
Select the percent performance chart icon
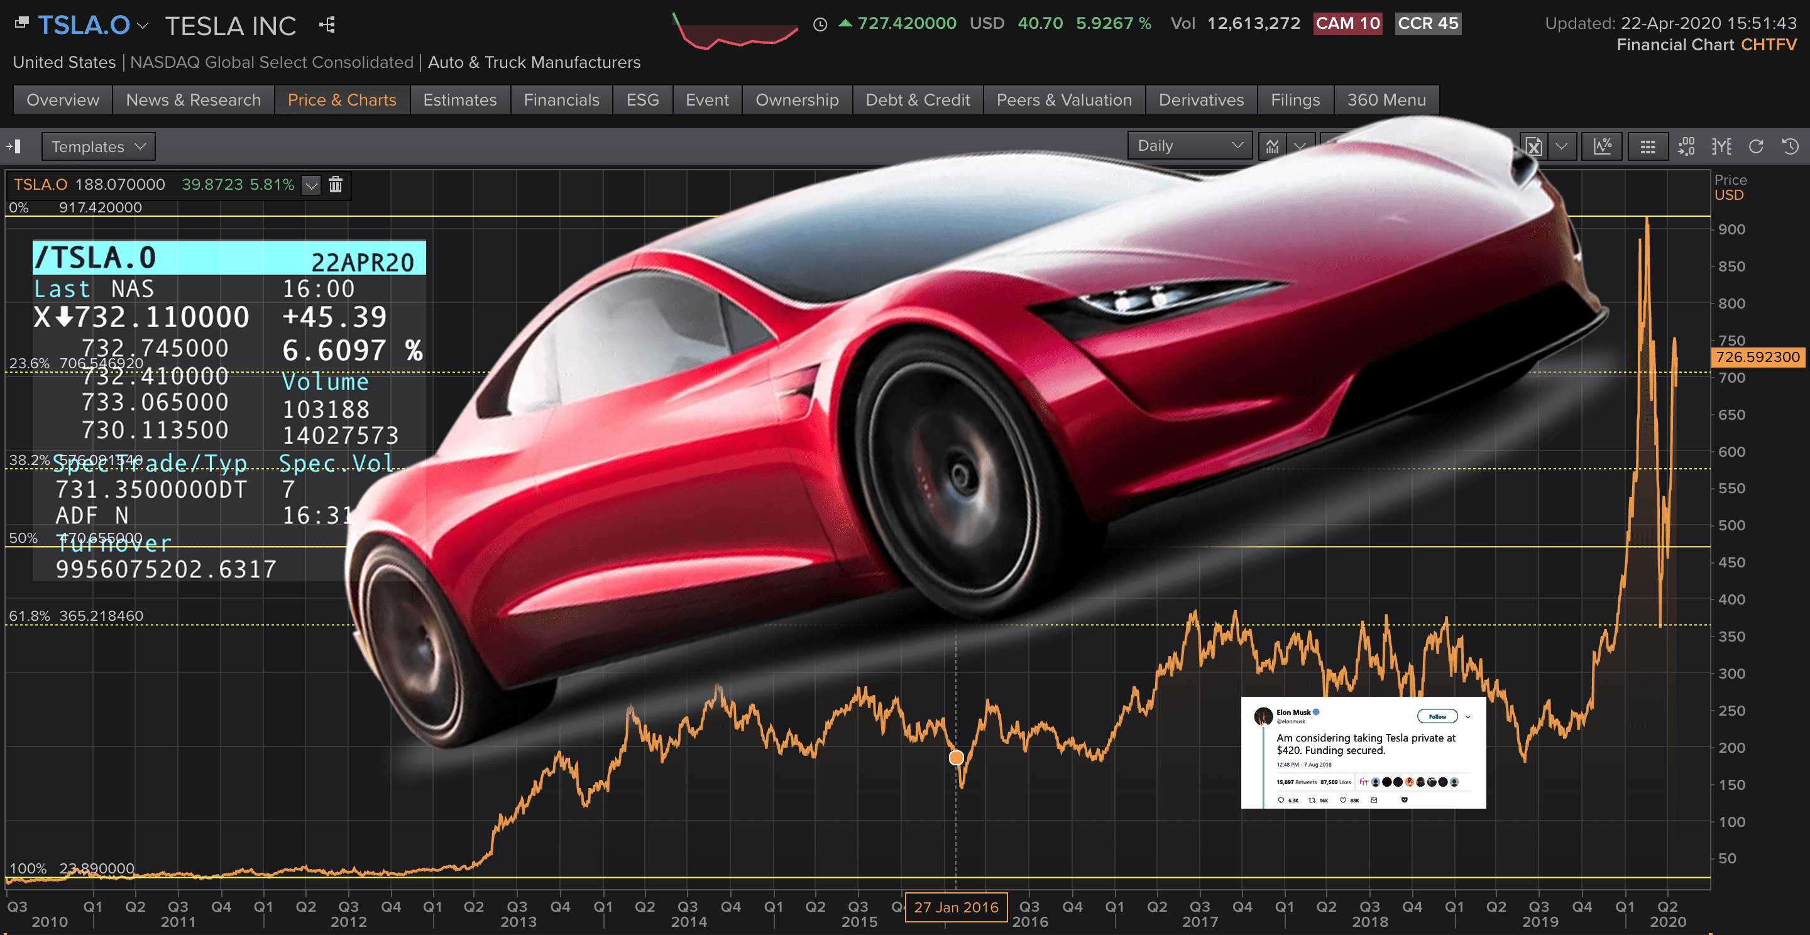[x=1602, y=147]
